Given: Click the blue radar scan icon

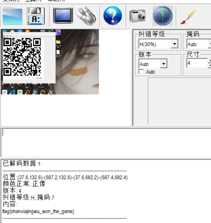Looking at the screenshot, I should click(x=162, y=16).
